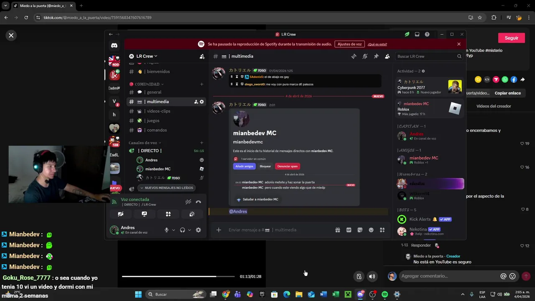Toggle member list in channel header
This screenshot has height=301, width=535.
pyautogui.click(x=387, y=56)
